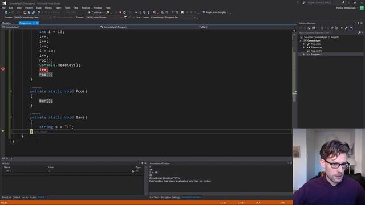Switch to the Modules tab
The height and width of the screenshot is (205, 365).
6,23
